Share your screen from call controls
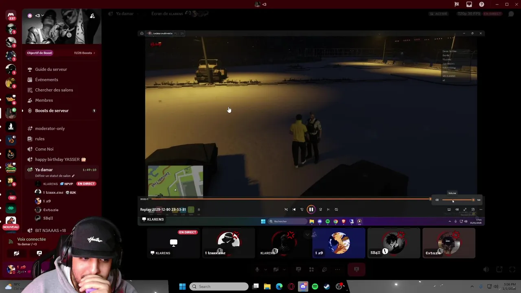 [x=298, y=269]
